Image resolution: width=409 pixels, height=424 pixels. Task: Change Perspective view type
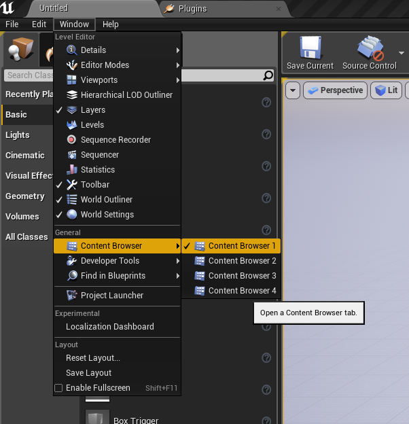point(335,90)
